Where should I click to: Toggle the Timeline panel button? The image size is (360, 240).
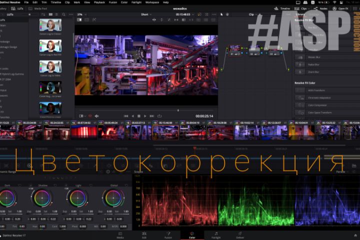tap(282, 8)
